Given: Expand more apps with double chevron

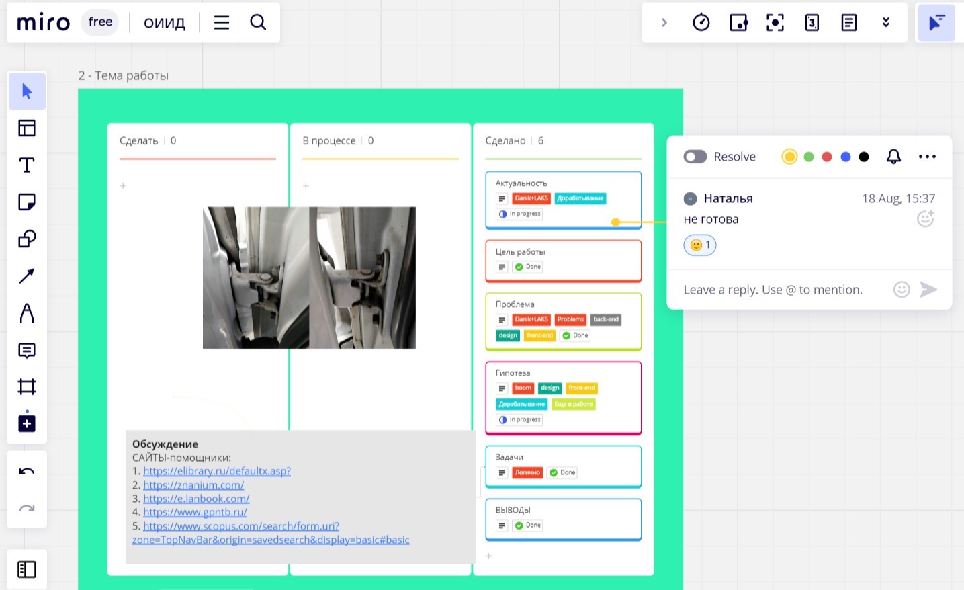Looking at the screenshot, I should pyautogui.click(x=885, y=23).
